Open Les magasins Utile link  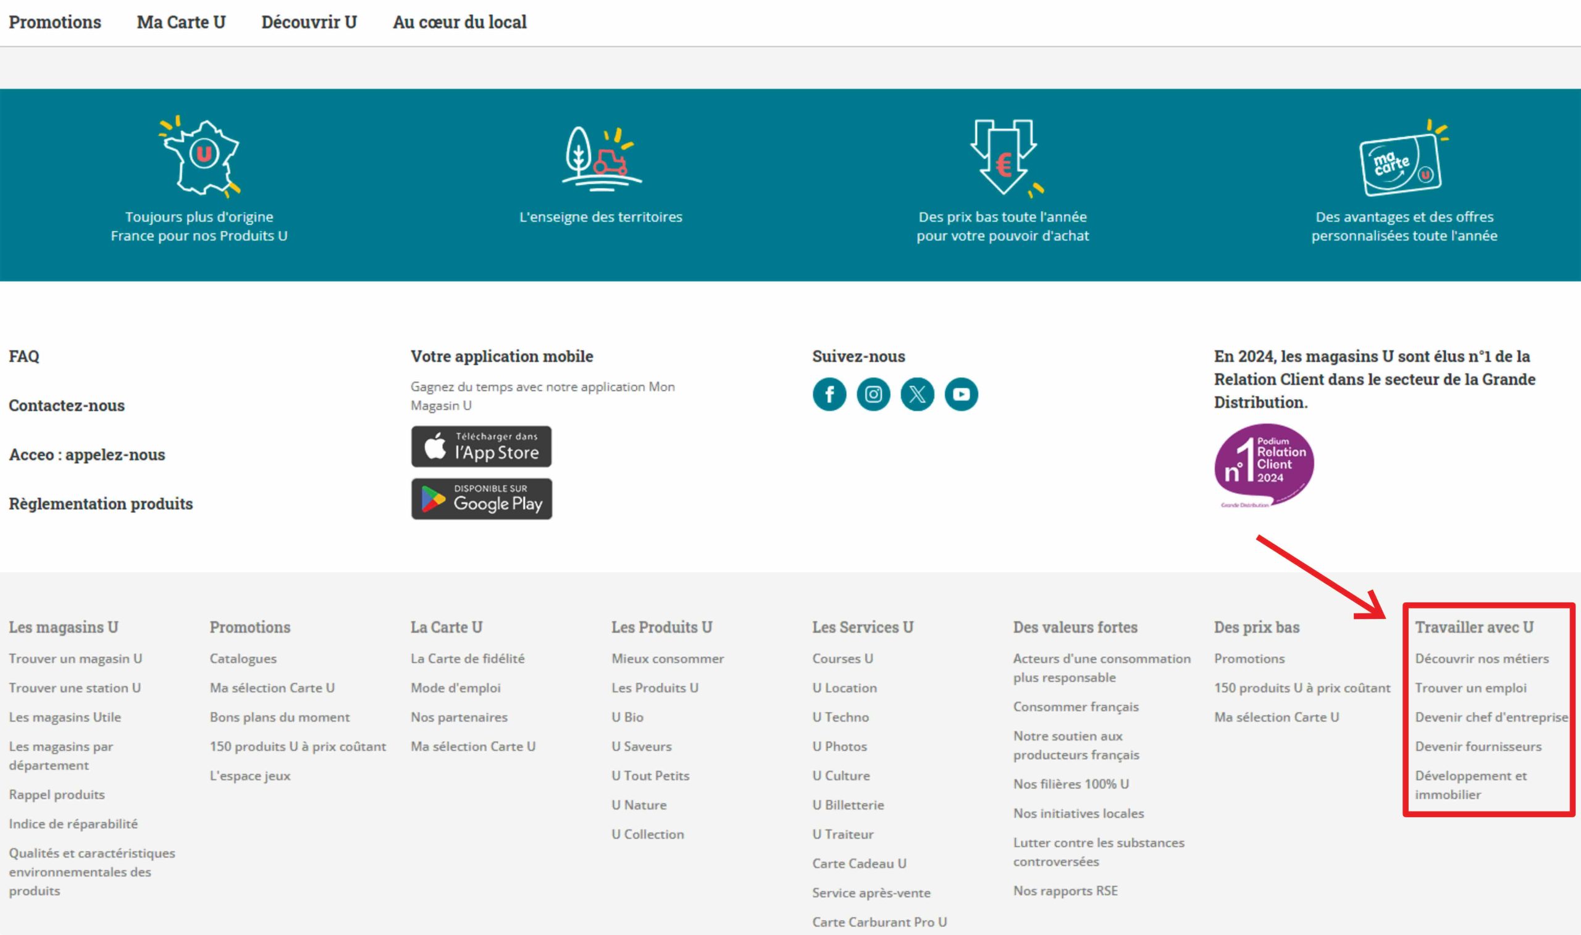tap(65, 717)
